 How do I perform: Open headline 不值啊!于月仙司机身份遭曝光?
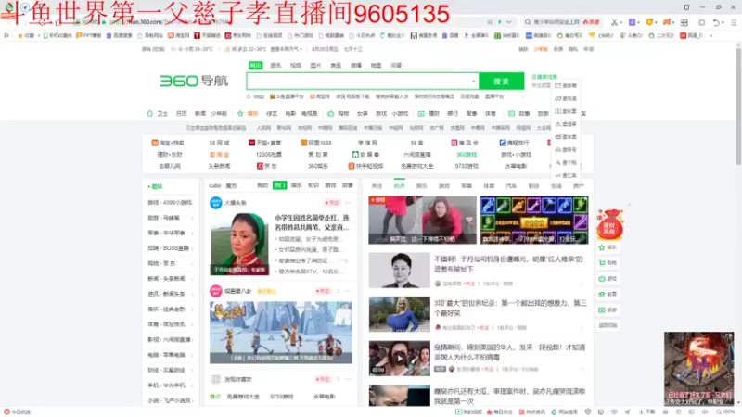pyautogui.click(x=508, y=264)
